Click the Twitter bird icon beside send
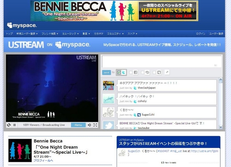Viewport: 231px width, 167px height. pyautogui.click(x=124, y=72)
